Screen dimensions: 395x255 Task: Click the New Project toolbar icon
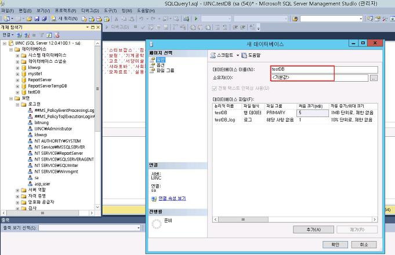click(7, 19)
